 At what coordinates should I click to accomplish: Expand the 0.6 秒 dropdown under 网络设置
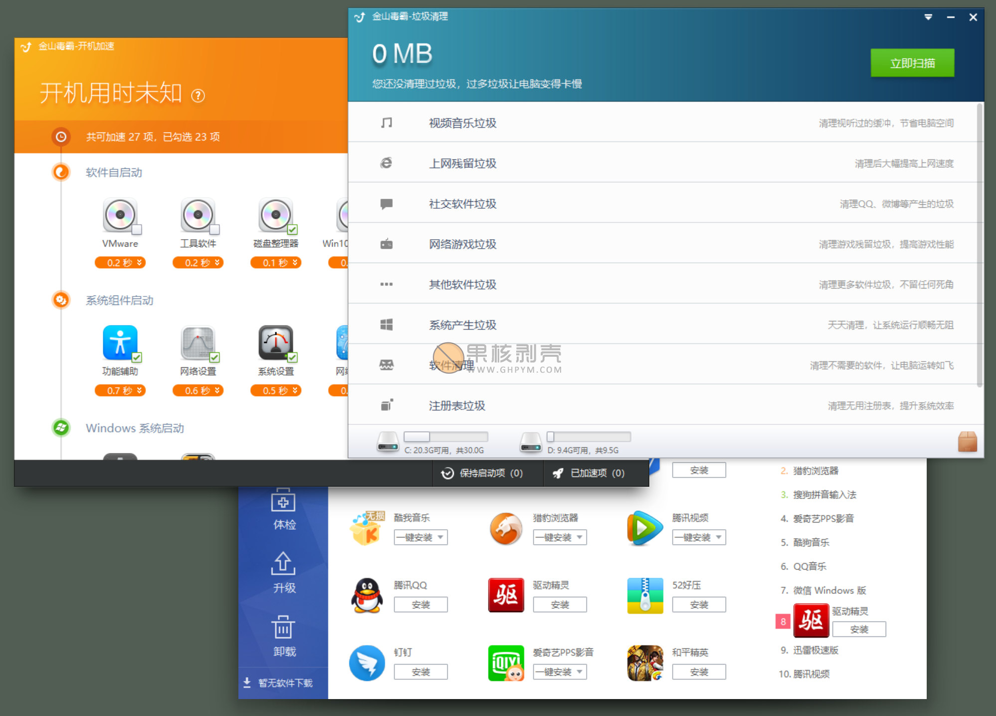[198, 390]
